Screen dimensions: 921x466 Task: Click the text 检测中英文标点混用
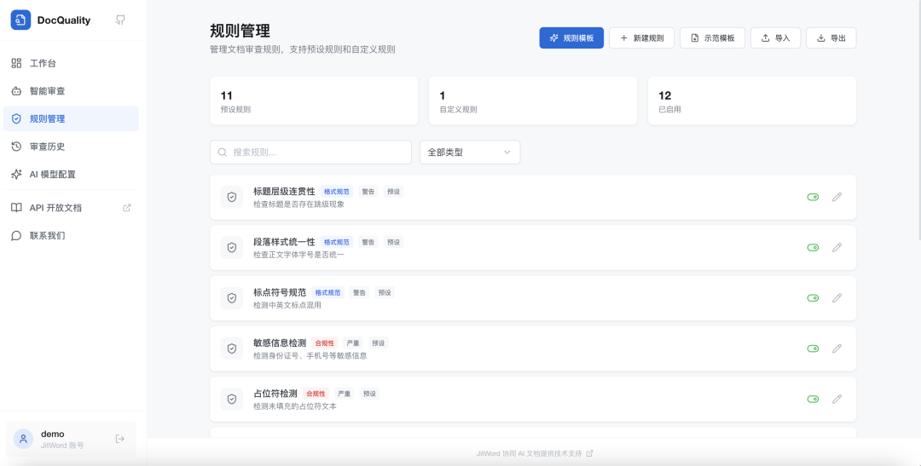tap(287, 305)
